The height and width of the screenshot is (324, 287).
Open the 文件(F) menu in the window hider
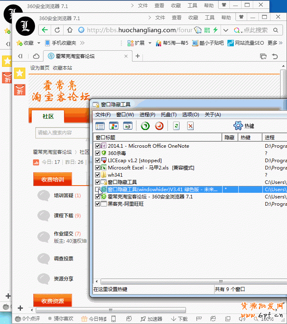coord(103,114)
